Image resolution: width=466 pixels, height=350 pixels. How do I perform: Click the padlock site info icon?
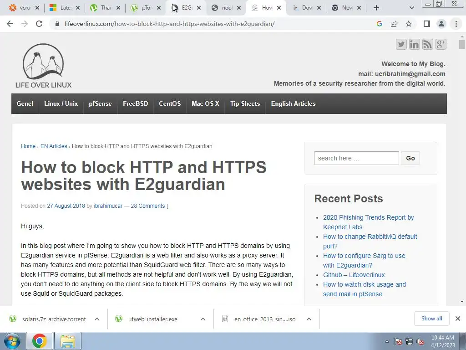pos(57,24)
